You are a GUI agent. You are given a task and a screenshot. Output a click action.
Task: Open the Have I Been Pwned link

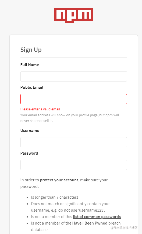click(90, 223)
